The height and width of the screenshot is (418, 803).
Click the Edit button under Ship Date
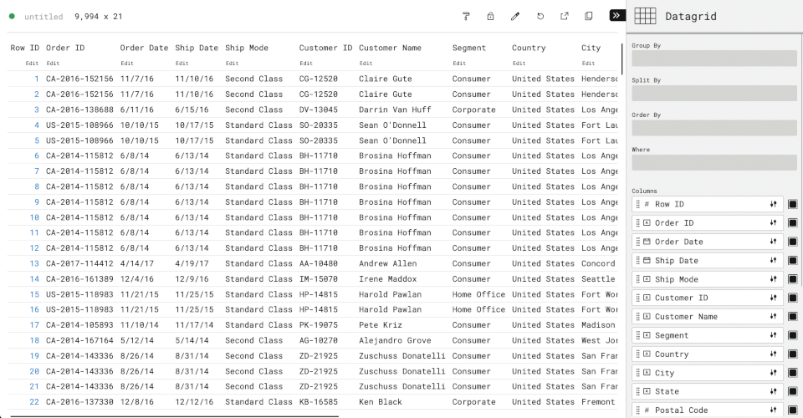click(x=182, y=63)
